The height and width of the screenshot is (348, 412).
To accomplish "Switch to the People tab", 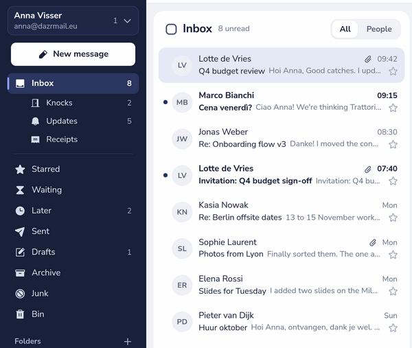I will 379,29.
